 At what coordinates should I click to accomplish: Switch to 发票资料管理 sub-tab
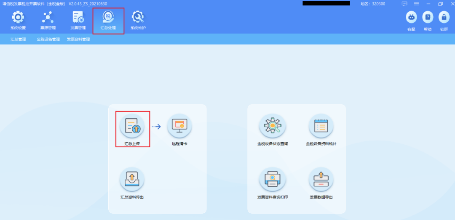78,39
